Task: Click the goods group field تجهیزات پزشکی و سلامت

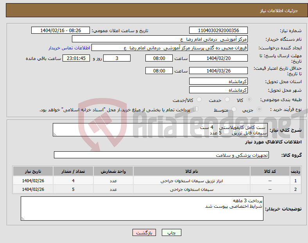Action: pyautogui.click(x=161, y=155)
